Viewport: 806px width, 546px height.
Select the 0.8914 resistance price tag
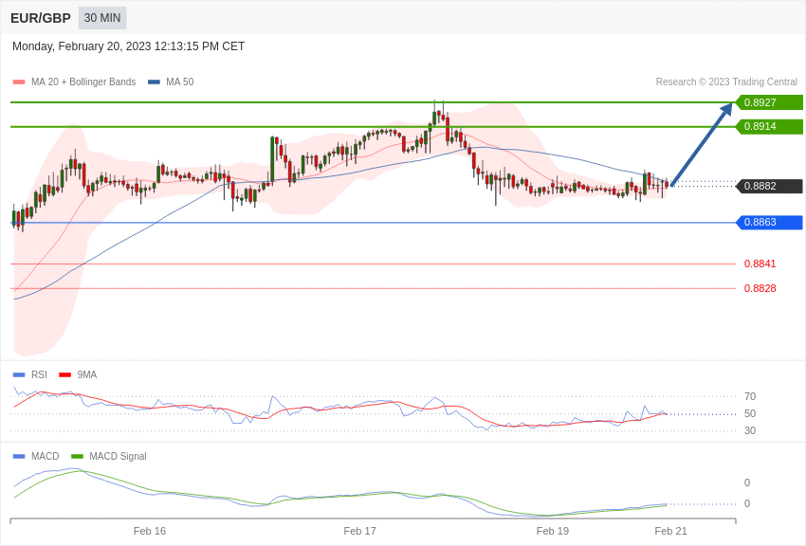(769, 126)
